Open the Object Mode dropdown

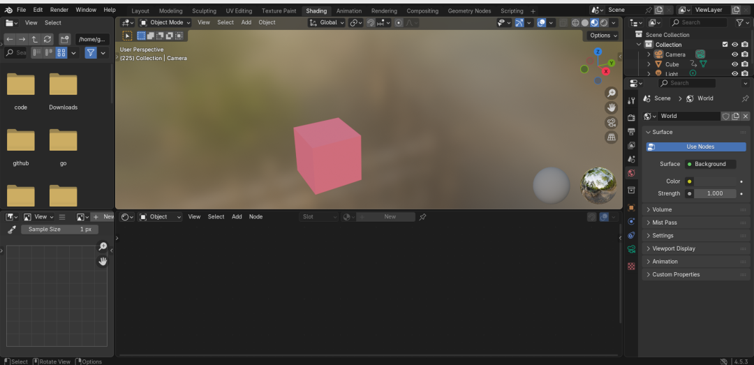click(x=165, y=22)
